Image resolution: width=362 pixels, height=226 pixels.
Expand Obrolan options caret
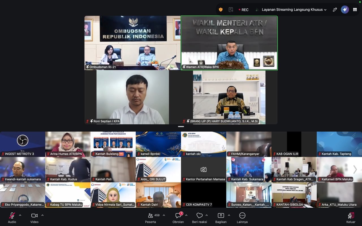click(x=186, y=215)
